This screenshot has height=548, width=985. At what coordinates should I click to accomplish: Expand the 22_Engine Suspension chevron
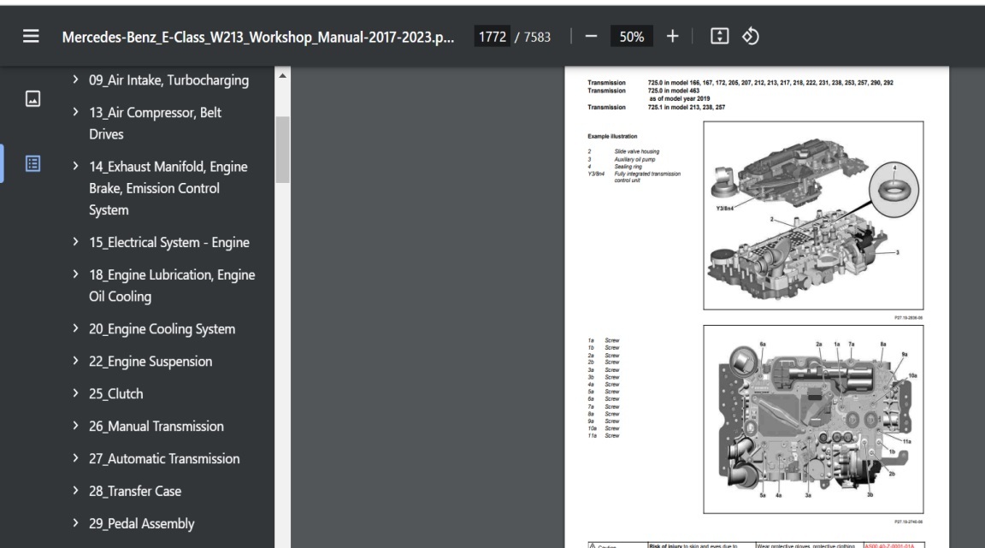click(x=75, y=361)
